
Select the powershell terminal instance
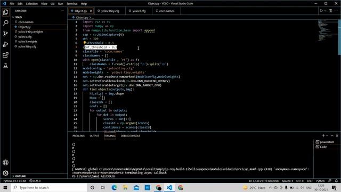[325, 142]
